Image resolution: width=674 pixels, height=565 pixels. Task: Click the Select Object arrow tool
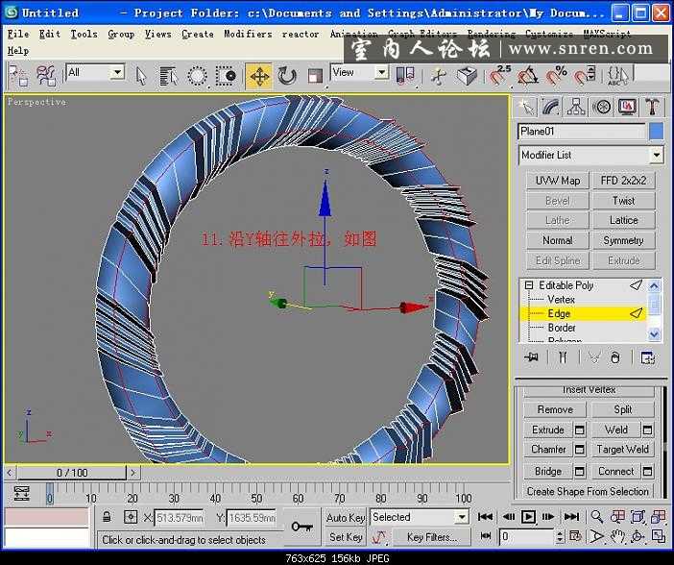tap(141, 76)
